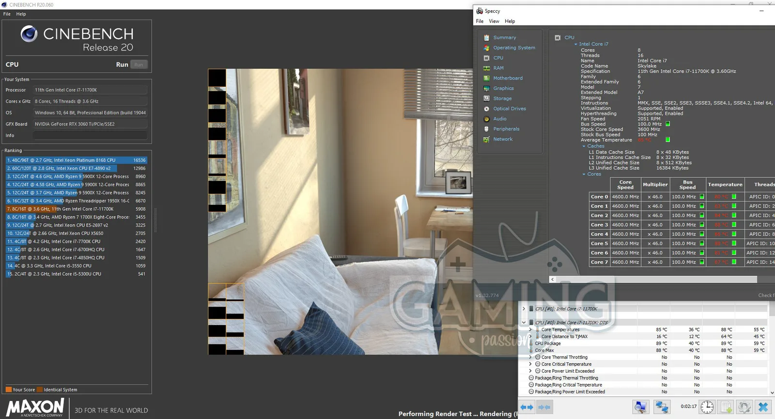Collapse the CPU [#0]: Intel Core i7-11700K: DTS group
775x419 pixels.
[x=524, y=322]
